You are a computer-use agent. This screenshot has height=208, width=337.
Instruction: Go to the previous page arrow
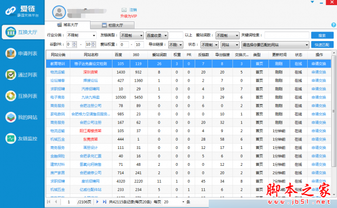point(56,202)
